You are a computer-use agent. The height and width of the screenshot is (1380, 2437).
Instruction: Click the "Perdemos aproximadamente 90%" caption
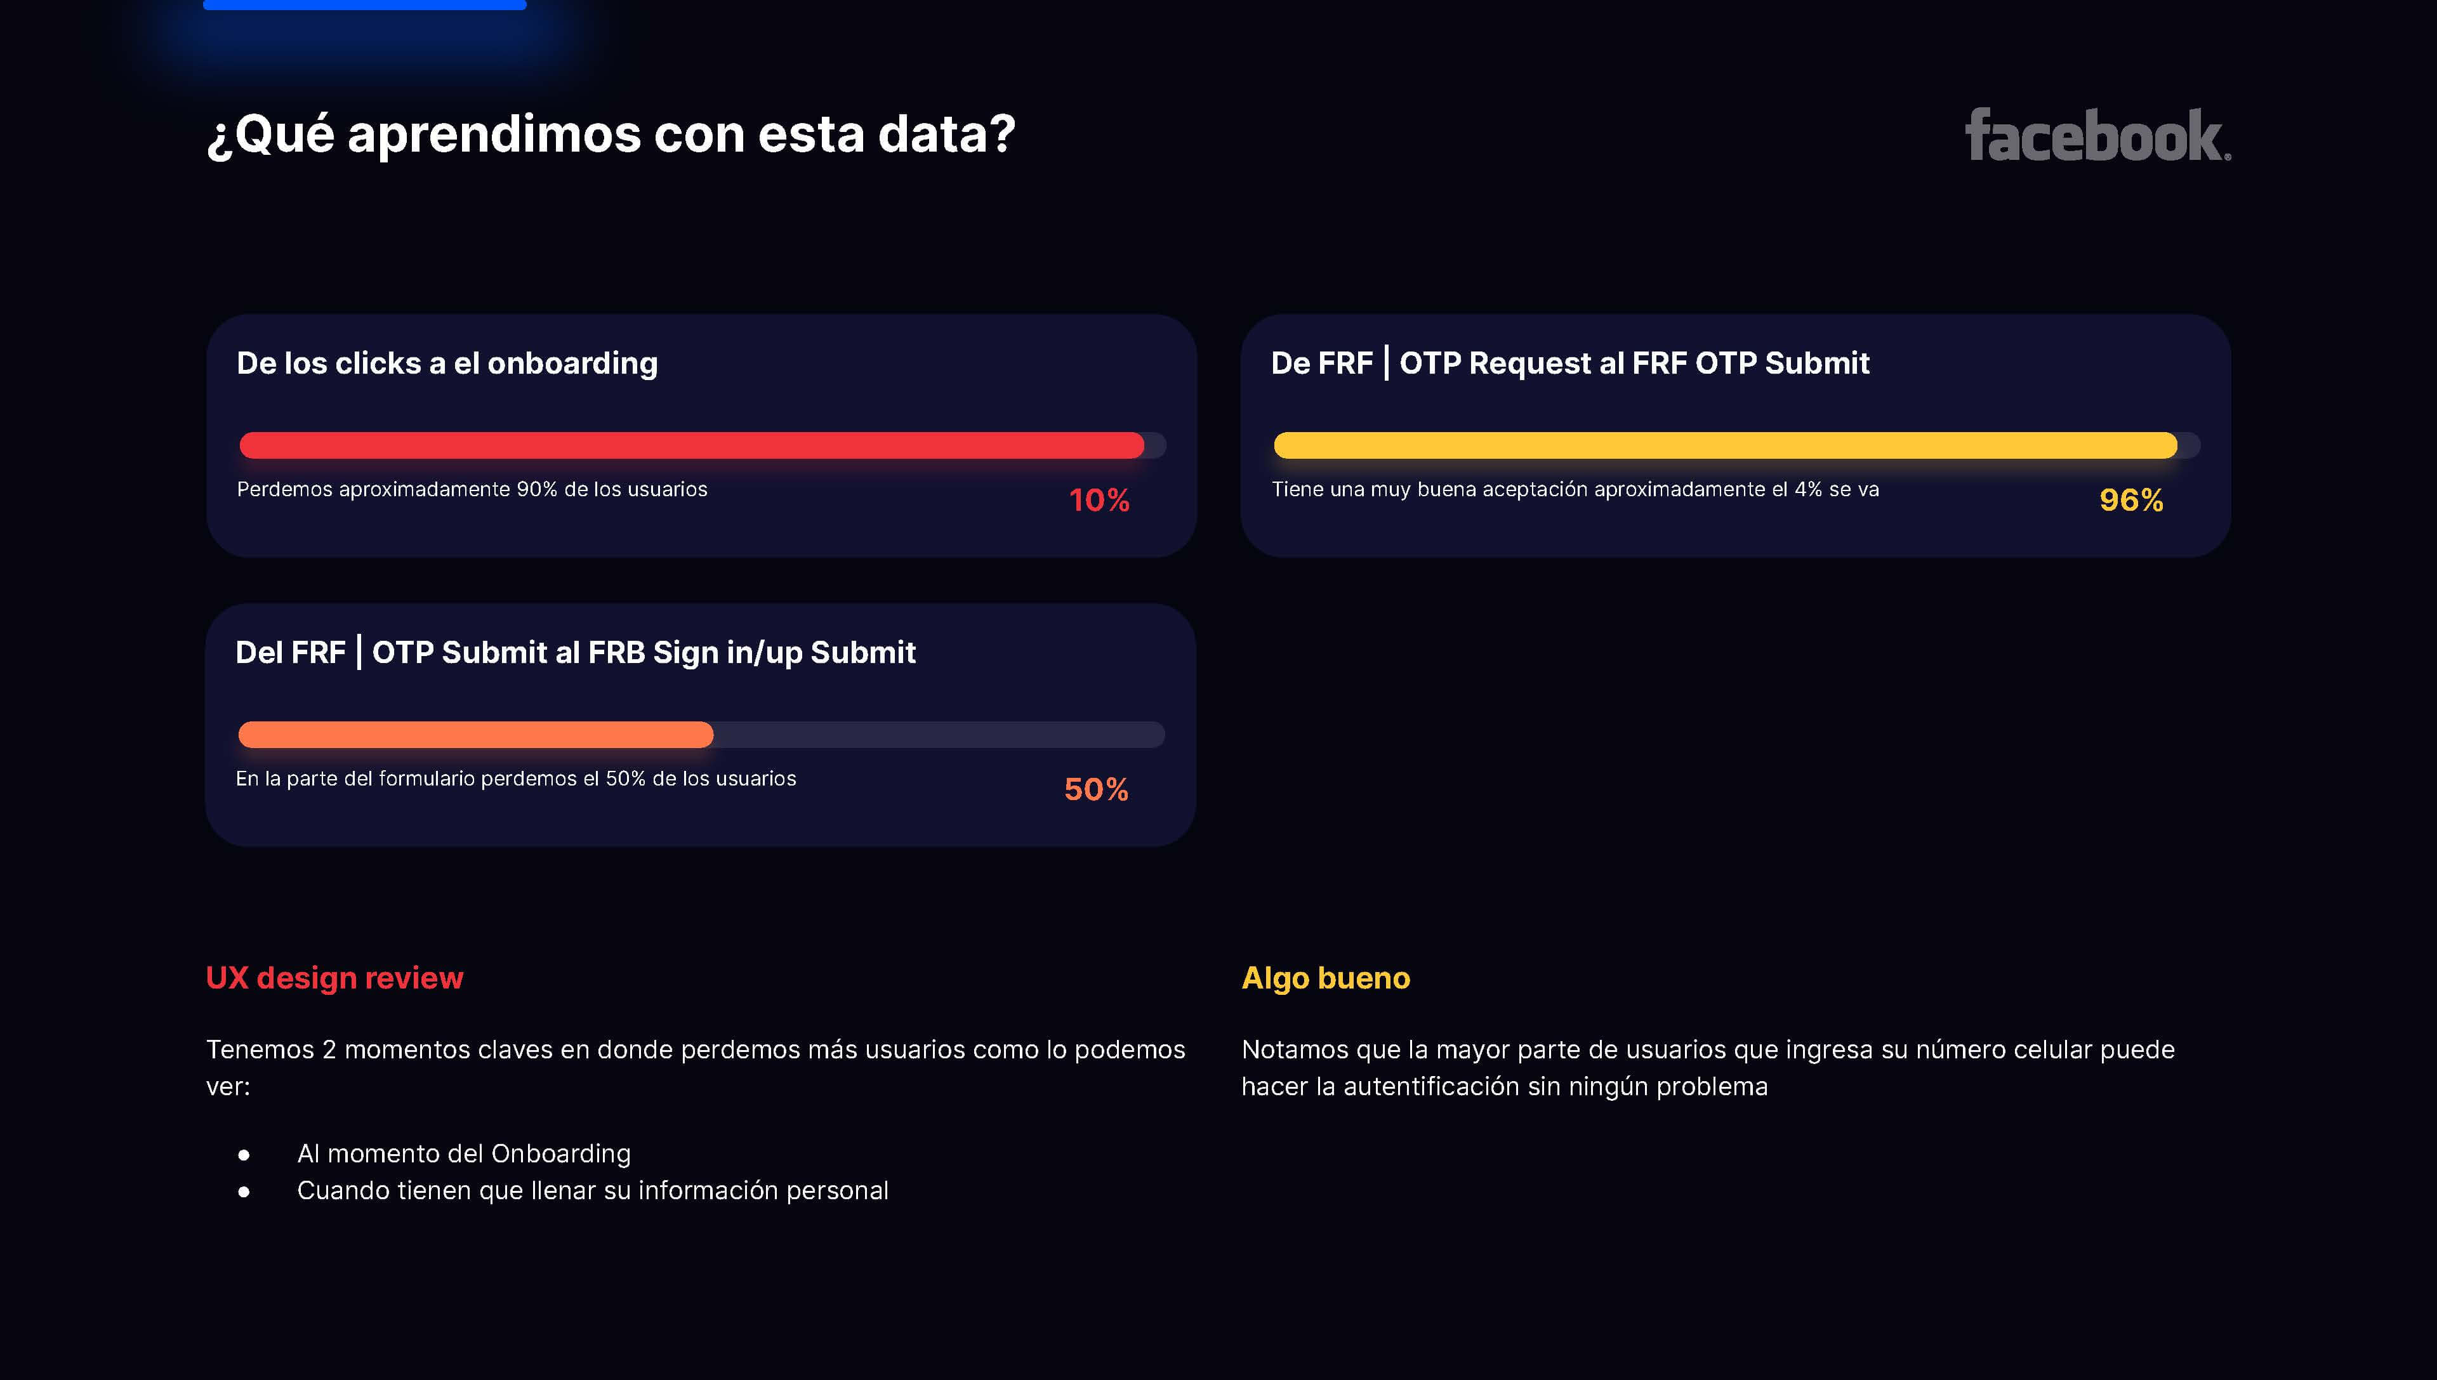point(472,489)
